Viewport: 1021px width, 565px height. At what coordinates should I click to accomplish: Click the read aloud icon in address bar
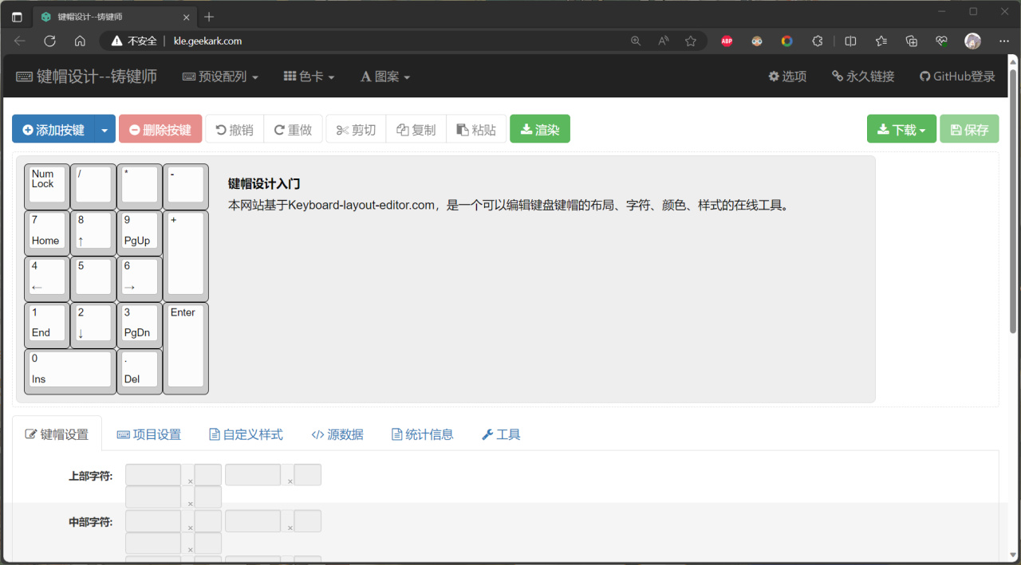click(664, 41)
